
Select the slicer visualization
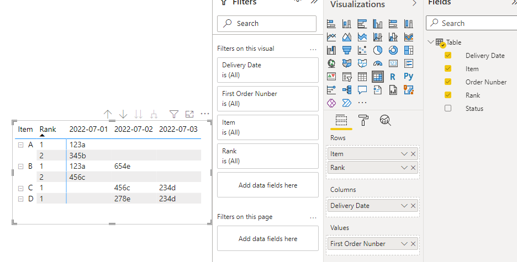(x=346, y=77)
